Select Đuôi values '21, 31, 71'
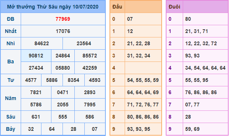This screenshot has width=229, height=136. click(196, 31)
